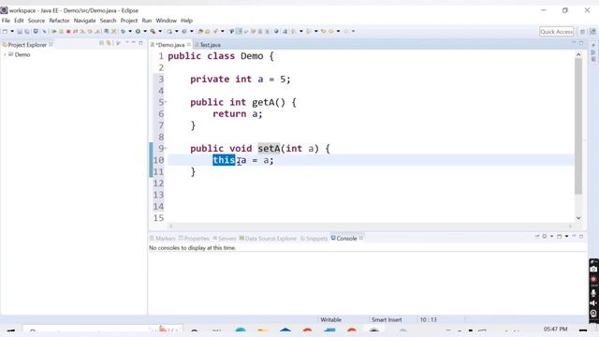This screenshot has height=337, width=599.
Task: Click the Open Type toolbar icon
Action: (x=200, y=32)
